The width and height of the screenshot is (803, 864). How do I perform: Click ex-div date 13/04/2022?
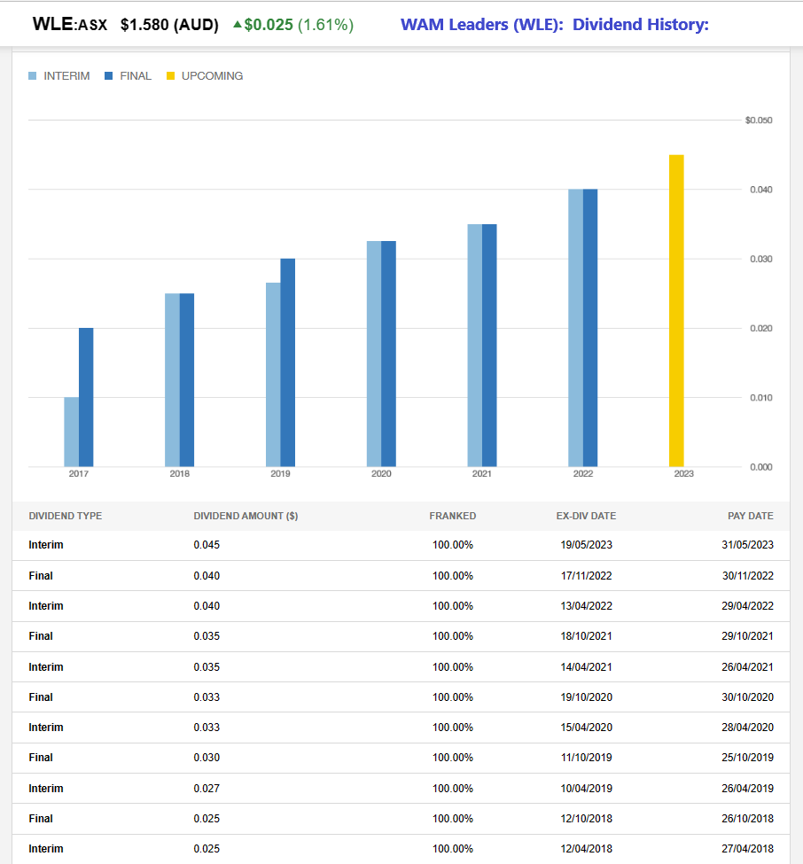click(587, 606)
